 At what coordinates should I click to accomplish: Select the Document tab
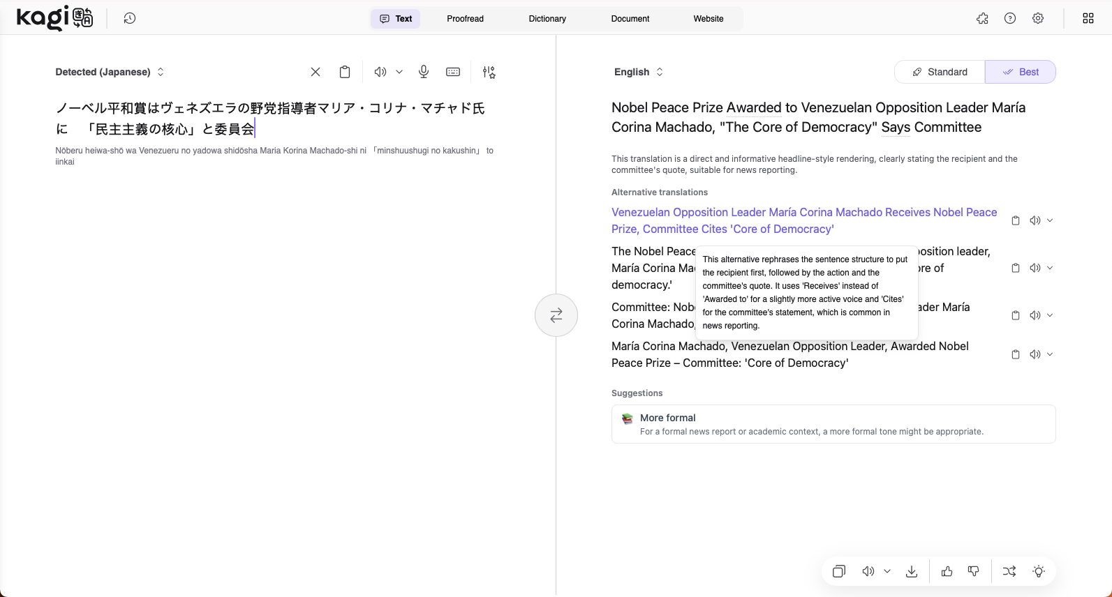630,19
